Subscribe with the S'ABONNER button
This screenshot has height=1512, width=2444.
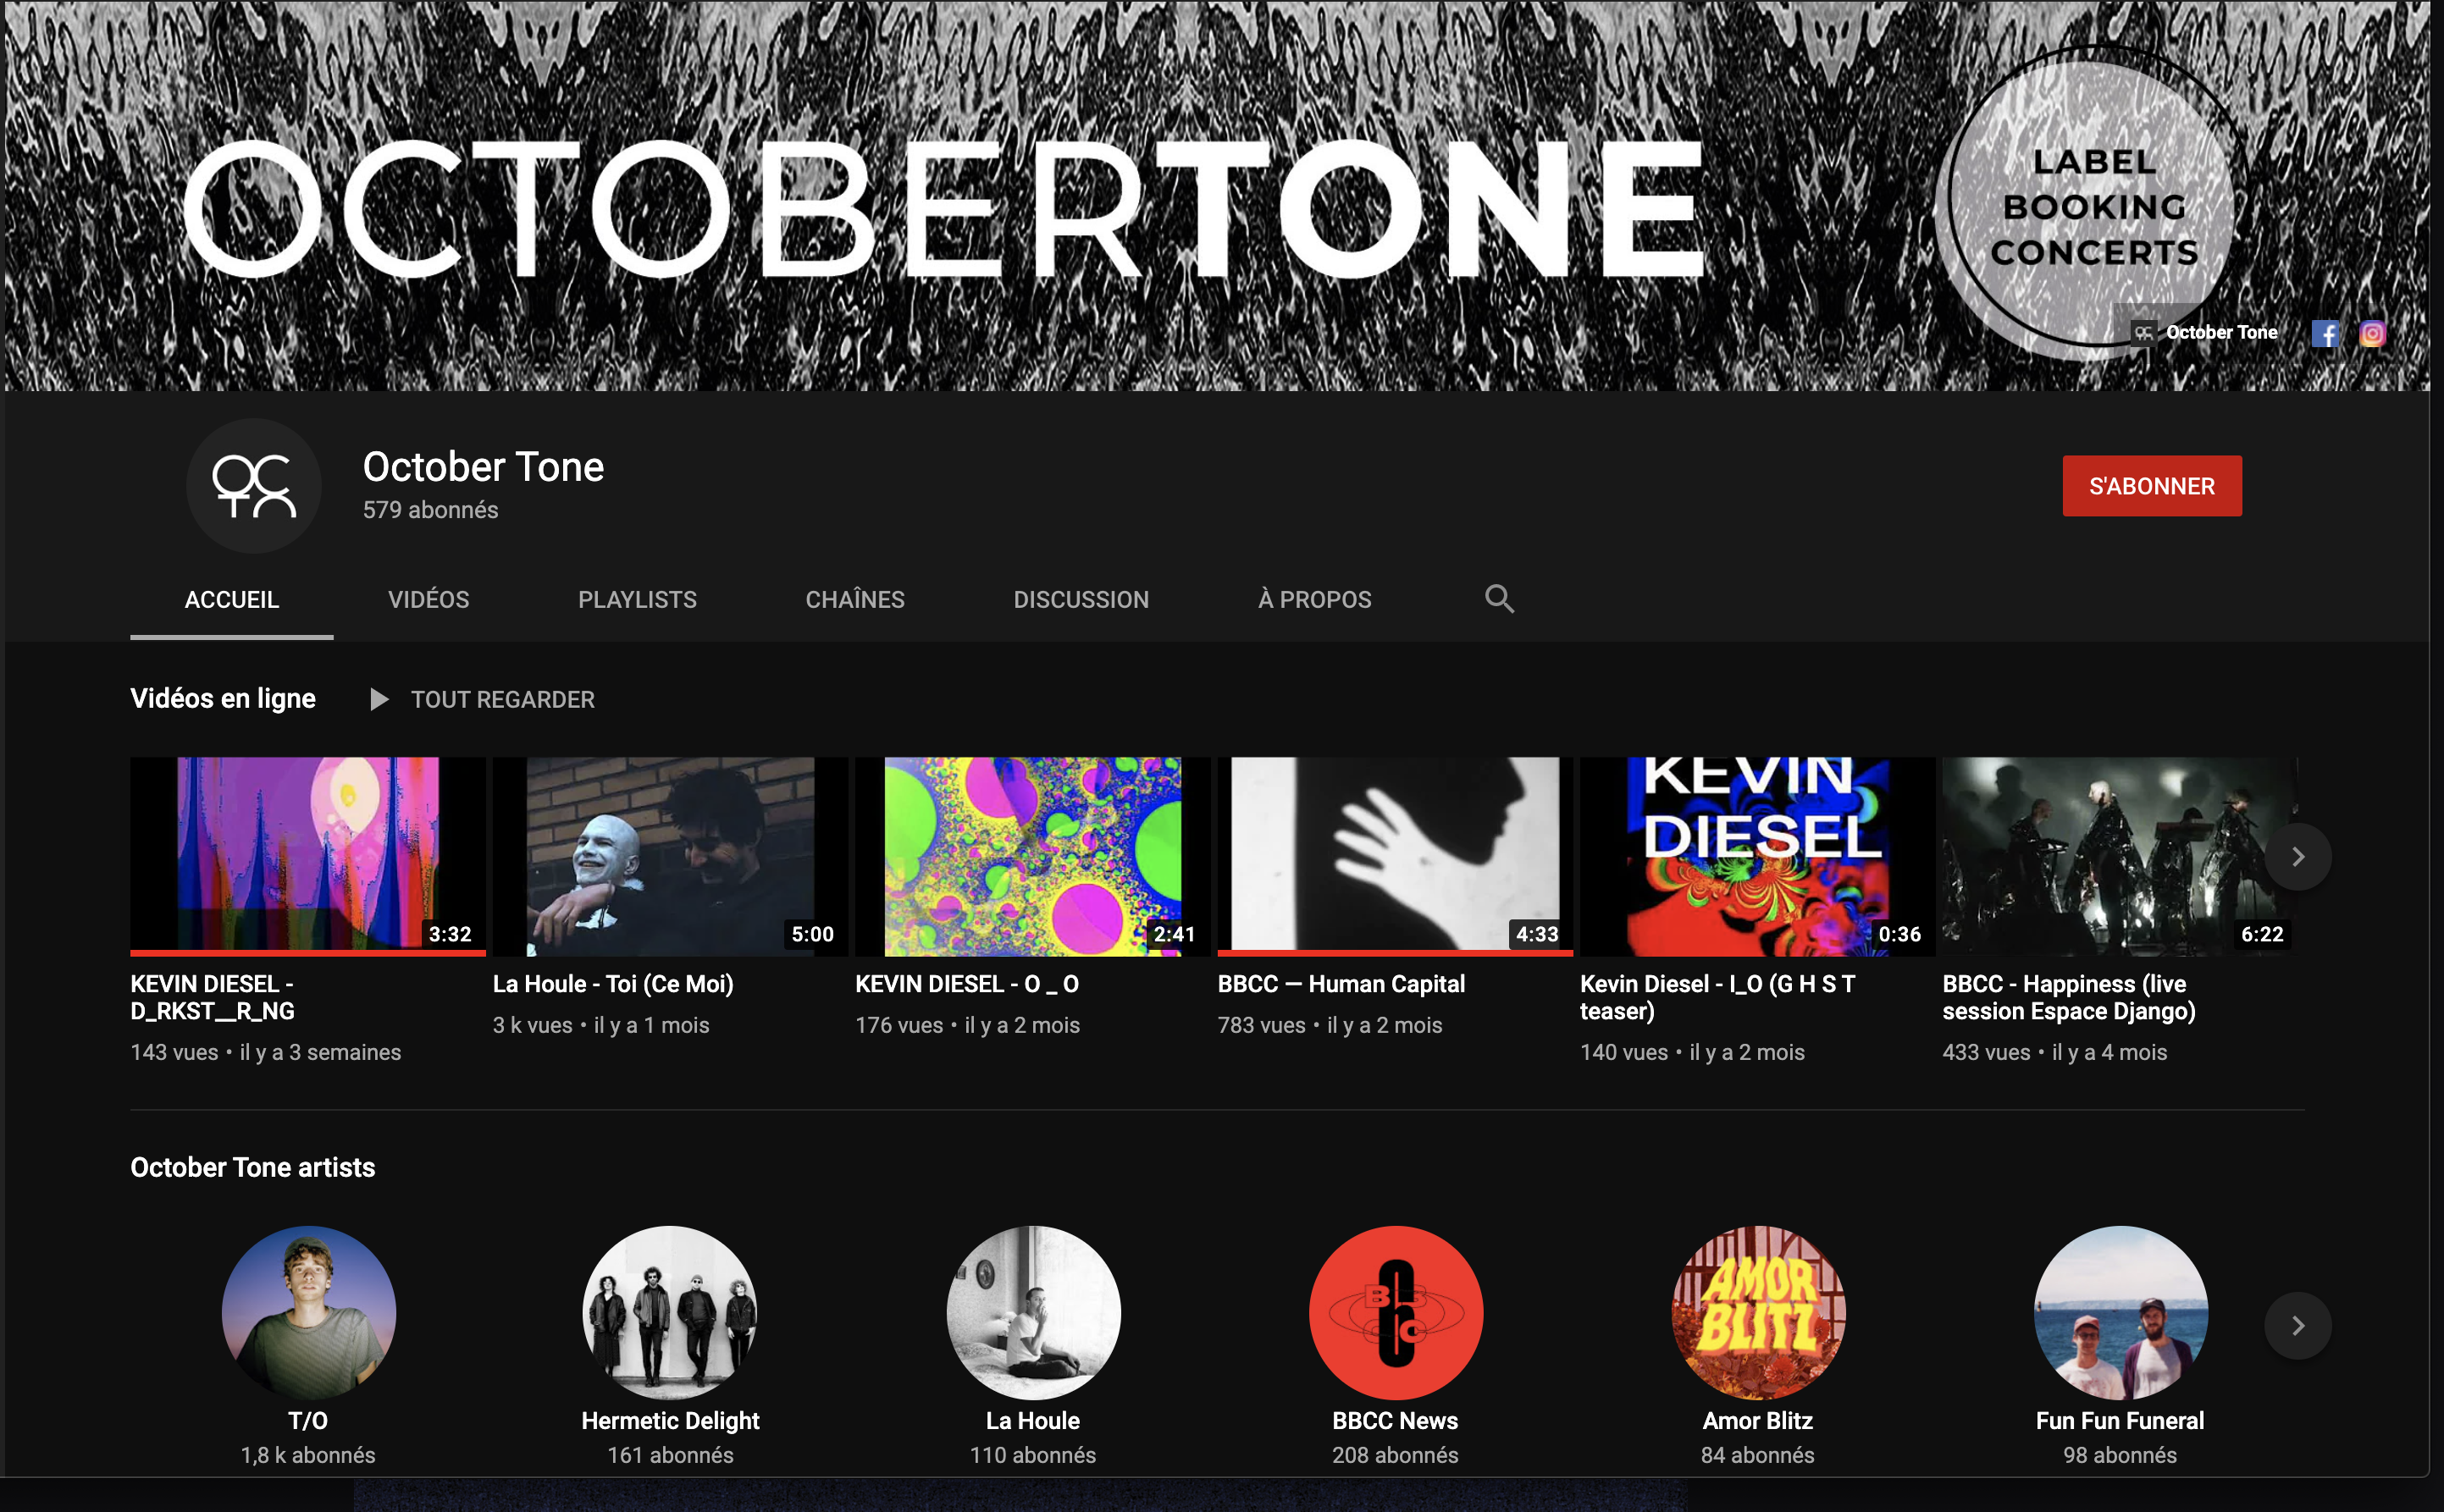(2152, 486)
